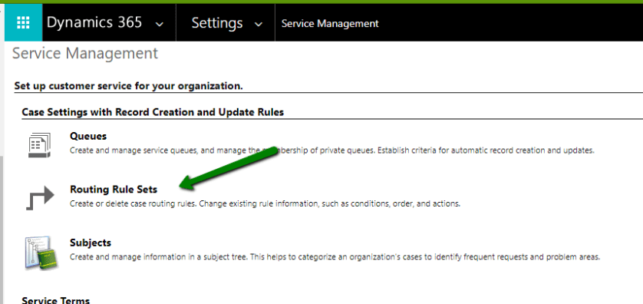Open the Queues link
The image size is (643, 304).
(x=88, y=136)
